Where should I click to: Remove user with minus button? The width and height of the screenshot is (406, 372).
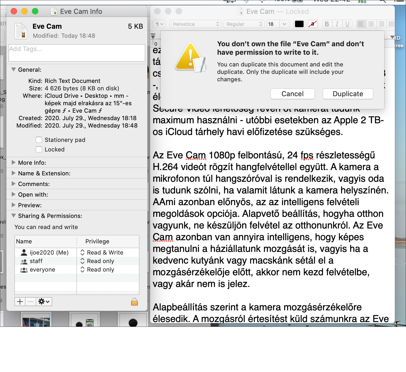[31, 302]
